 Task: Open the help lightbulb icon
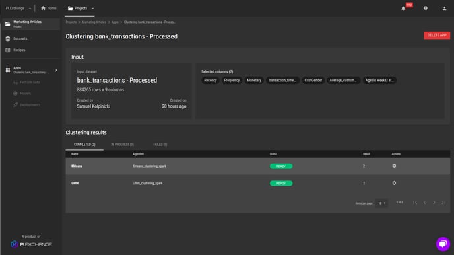426,8
